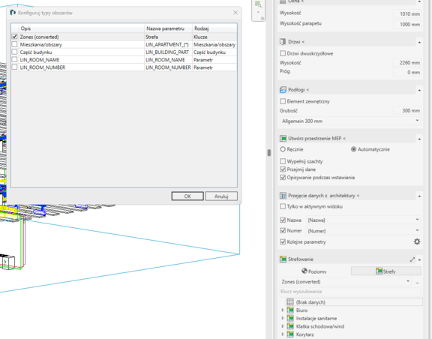
Task: Toggle the Nazwa checkbox
Action: click(x=283, y=220)
